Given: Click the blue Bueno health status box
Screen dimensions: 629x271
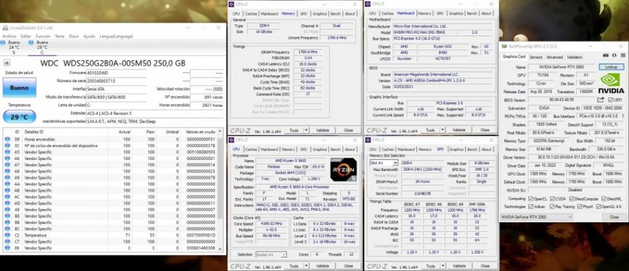Looking at the screenshot, I should (19, 87).
